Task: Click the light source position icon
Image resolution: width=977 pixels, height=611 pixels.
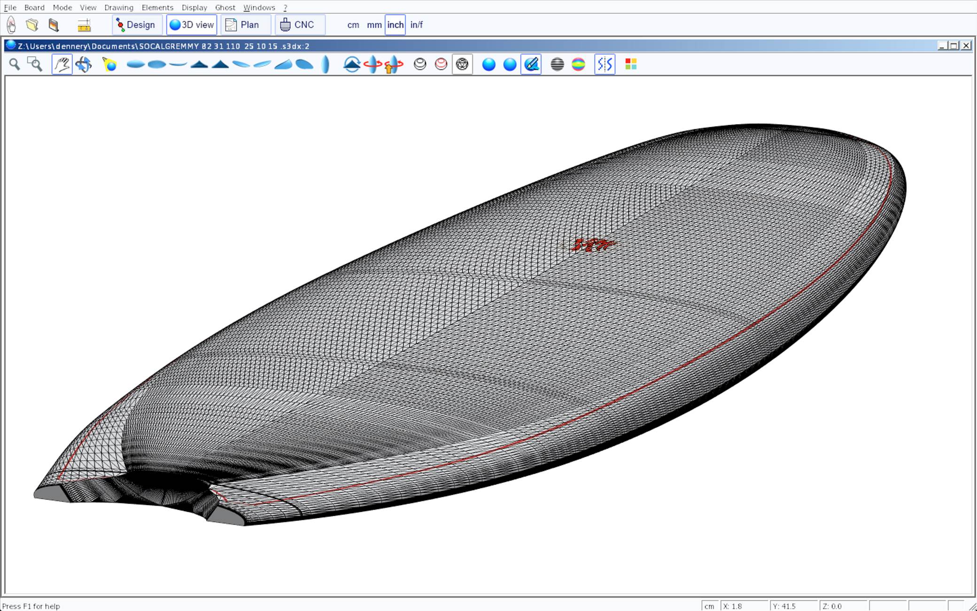Action: (x=109, y=64)
